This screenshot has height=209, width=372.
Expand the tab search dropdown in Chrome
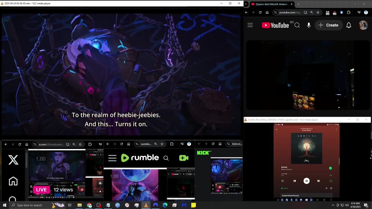[246, 4]
